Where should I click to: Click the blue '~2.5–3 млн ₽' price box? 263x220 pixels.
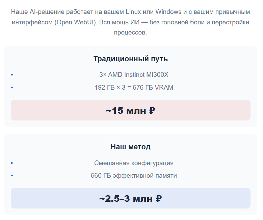(x=131, y=198)
